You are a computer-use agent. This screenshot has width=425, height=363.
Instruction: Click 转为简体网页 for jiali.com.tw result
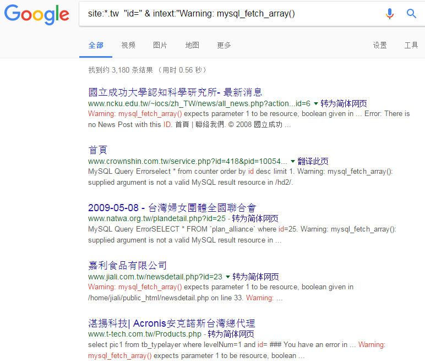pos(255,277)
